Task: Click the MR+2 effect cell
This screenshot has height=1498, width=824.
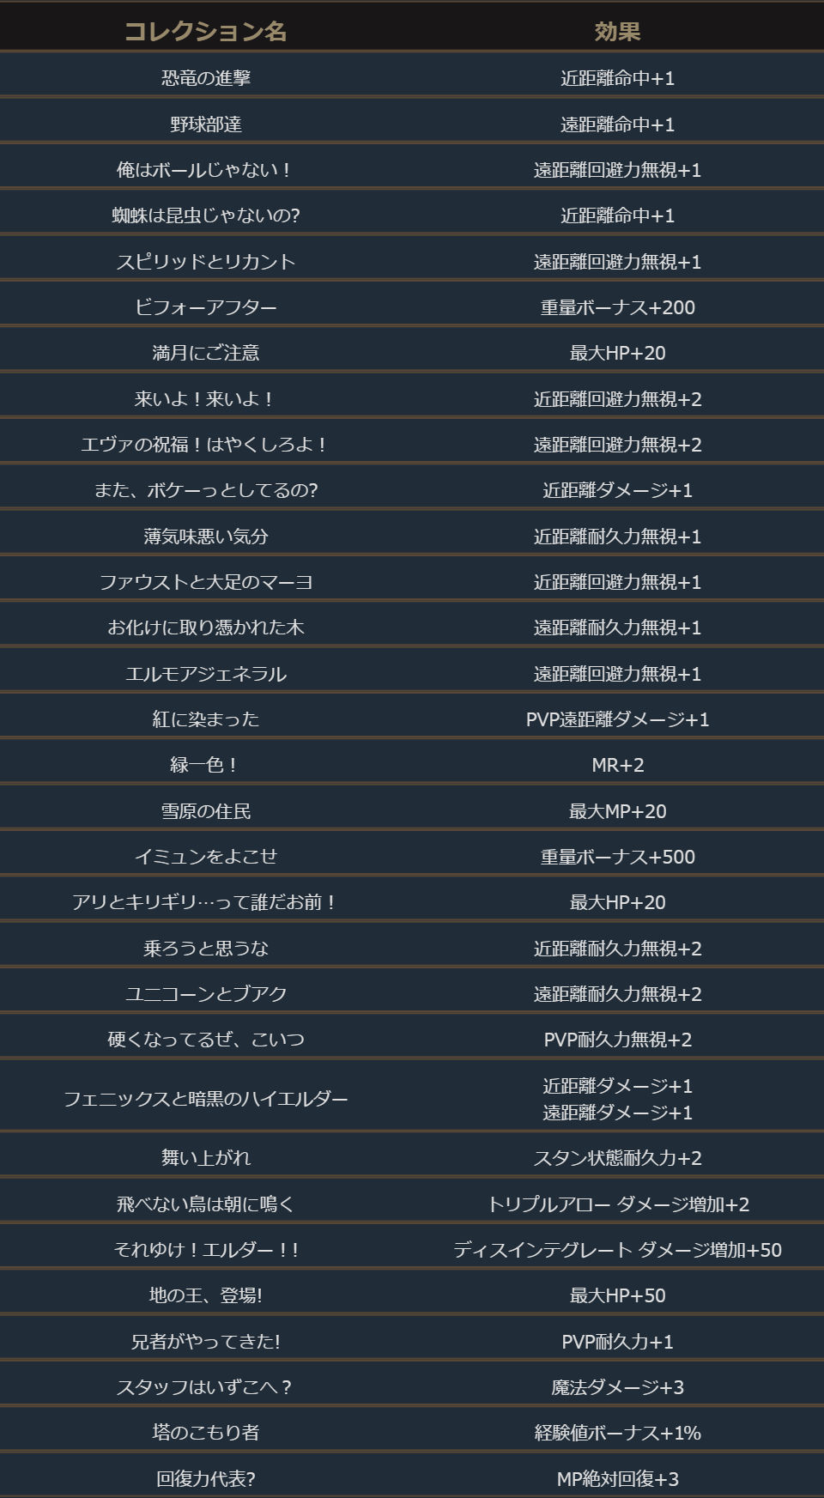Action: (617, 765)
